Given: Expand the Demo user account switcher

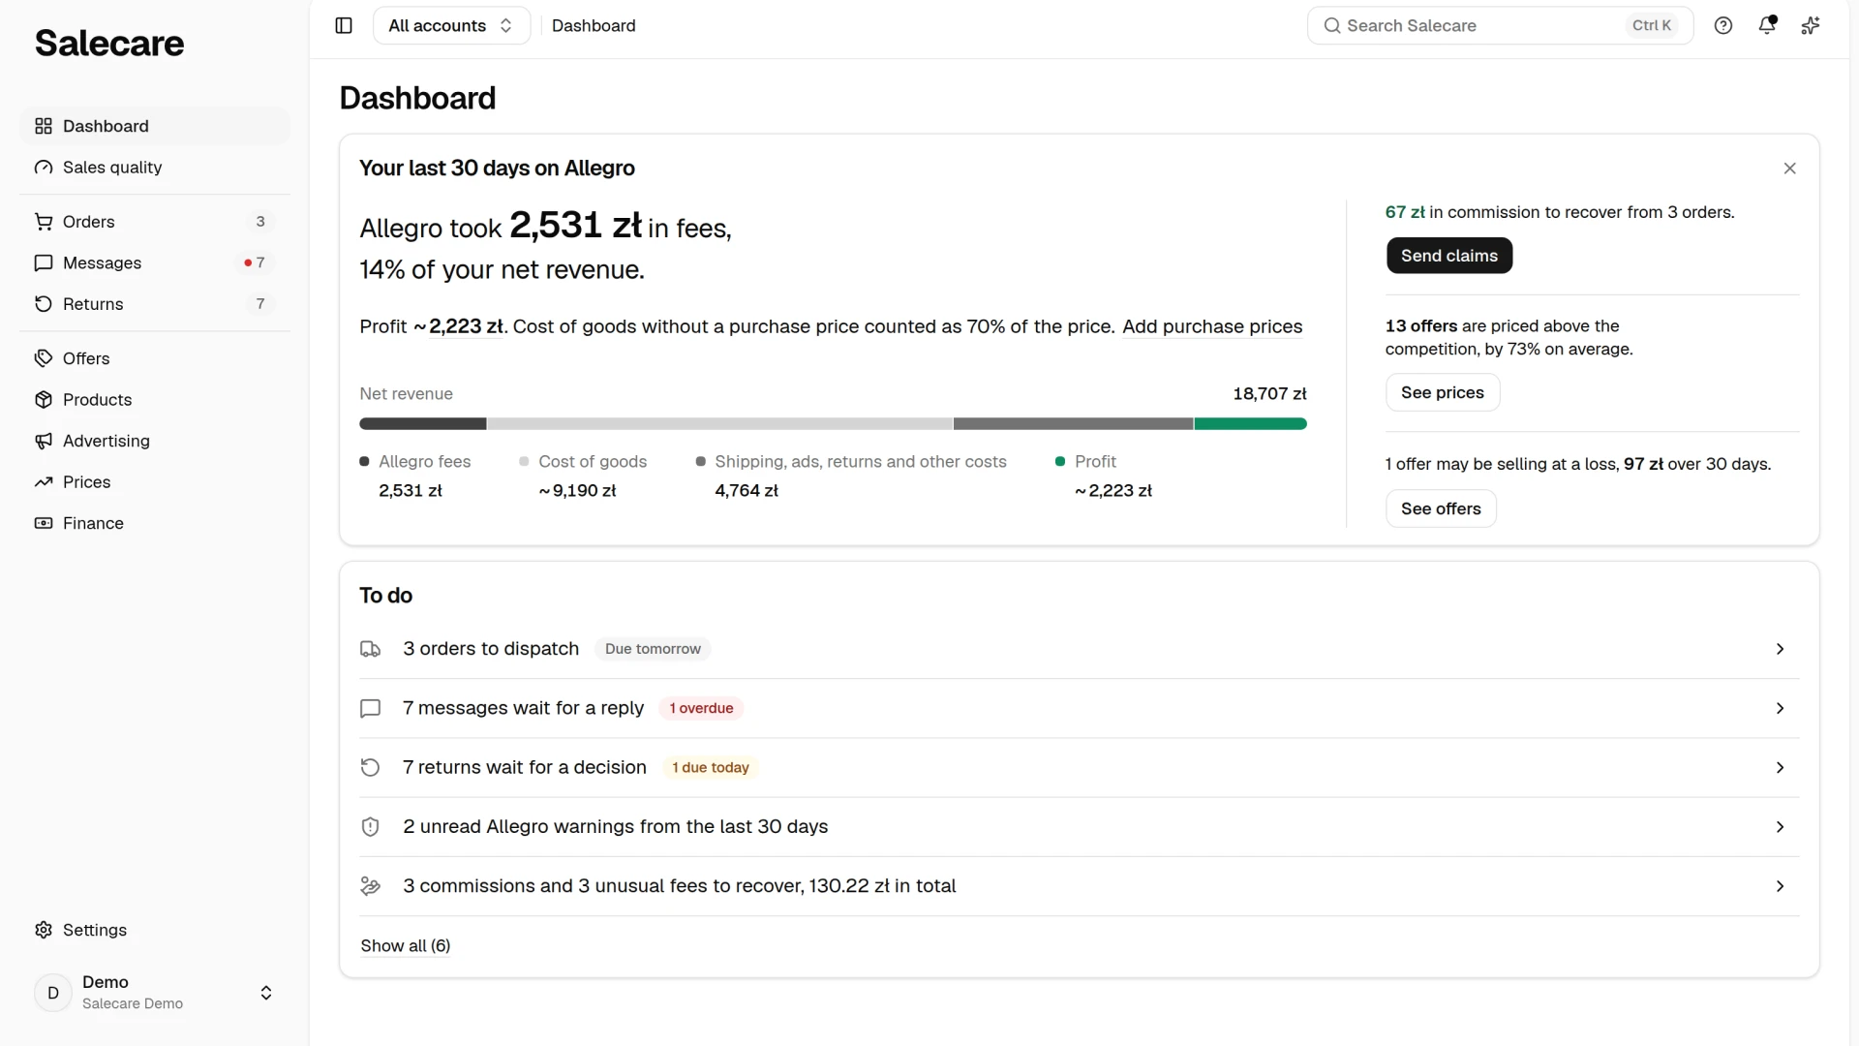Looking at the screenshot, I should coord(155,993).
